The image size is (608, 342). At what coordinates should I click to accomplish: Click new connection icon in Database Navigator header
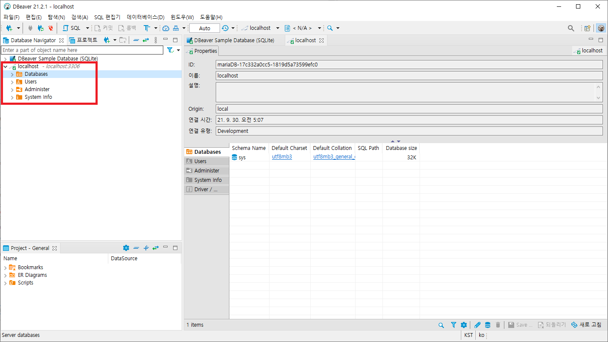[107, 40]
